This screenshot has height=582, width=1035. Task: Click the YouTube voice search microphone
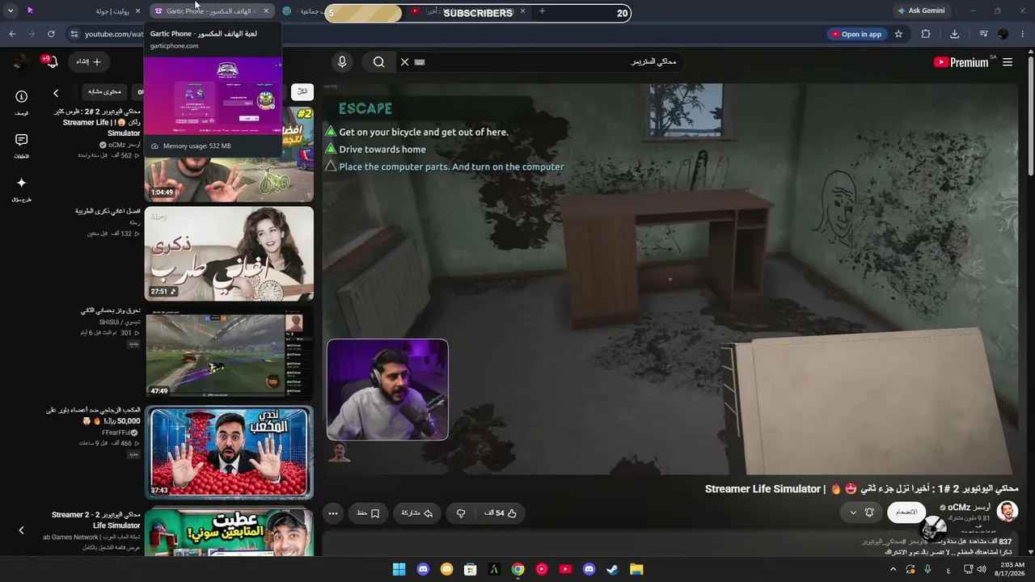pos(342,61)
